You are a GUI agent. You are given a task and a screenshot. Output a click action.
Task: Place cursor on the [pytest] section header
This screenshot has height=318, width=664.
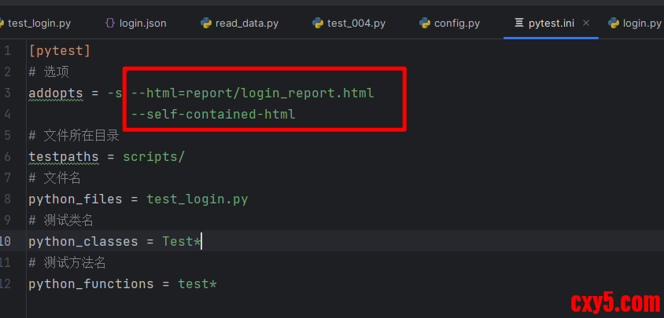[x=60, y=51]
